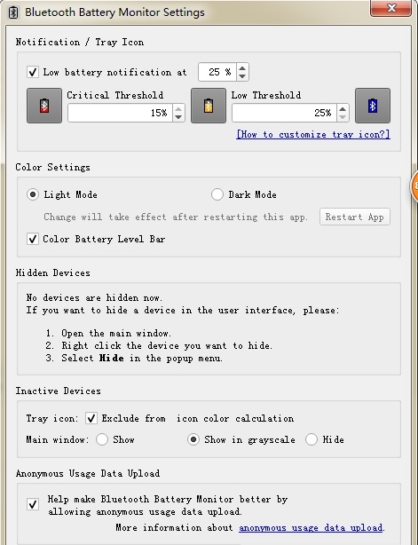Screen dimensions: 418x545
Task: Click the Restart App button
Action: (x=355, y=217)
